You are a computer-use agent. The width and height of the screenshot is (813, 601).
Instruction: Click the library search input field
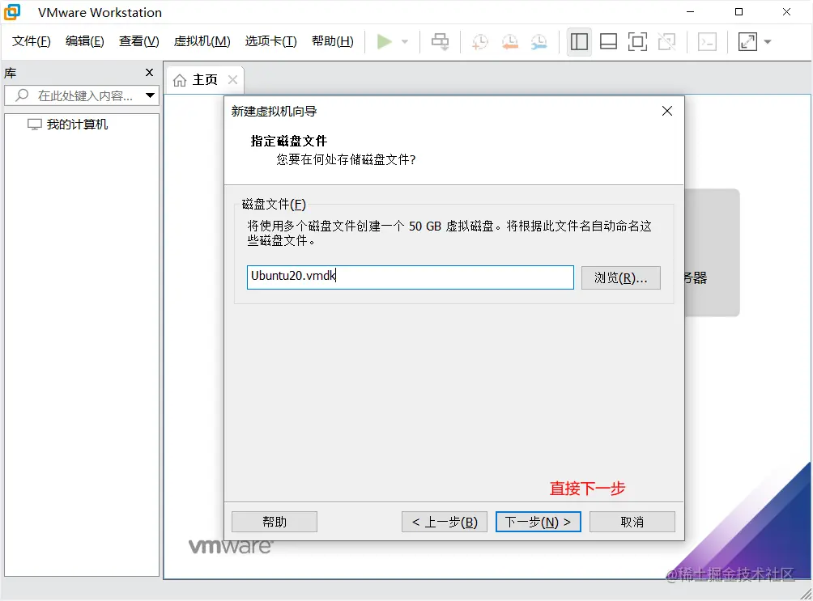(82, 95)
